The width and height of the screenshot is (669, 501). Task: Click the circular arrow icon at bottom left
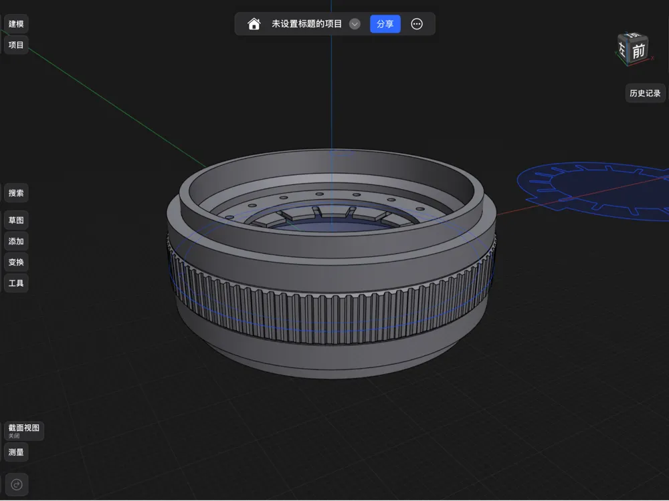[17, 484]
